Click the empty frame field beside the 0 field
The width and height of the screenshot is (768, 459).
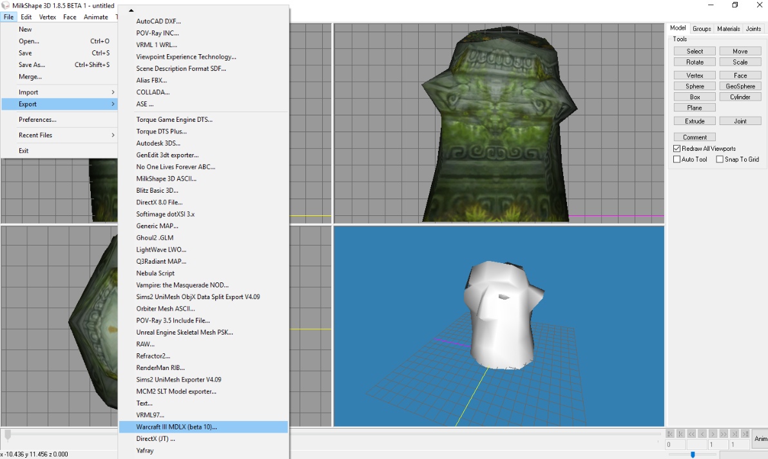pos(696,445)
